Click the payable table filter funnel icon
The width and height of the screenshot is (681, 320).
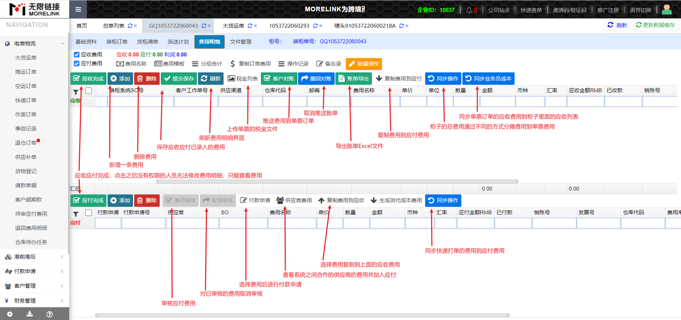(76, 214)
